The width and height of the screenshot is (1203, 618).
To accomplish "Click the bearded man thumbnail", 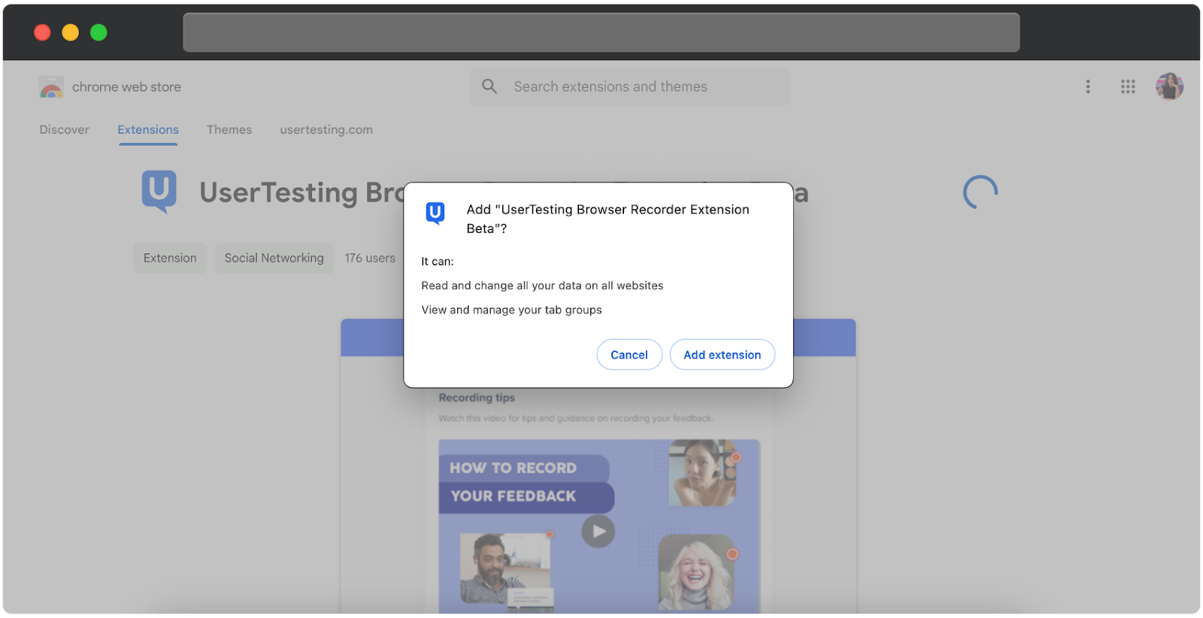I will pos(505,569).
